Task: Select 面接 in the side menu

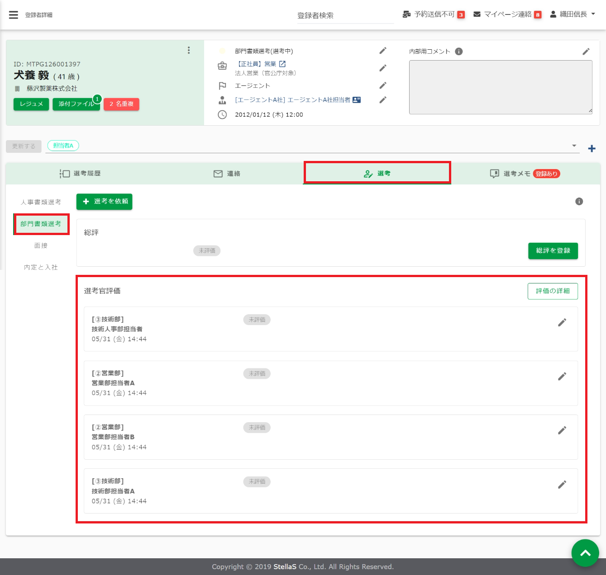Action: (41, 245)
